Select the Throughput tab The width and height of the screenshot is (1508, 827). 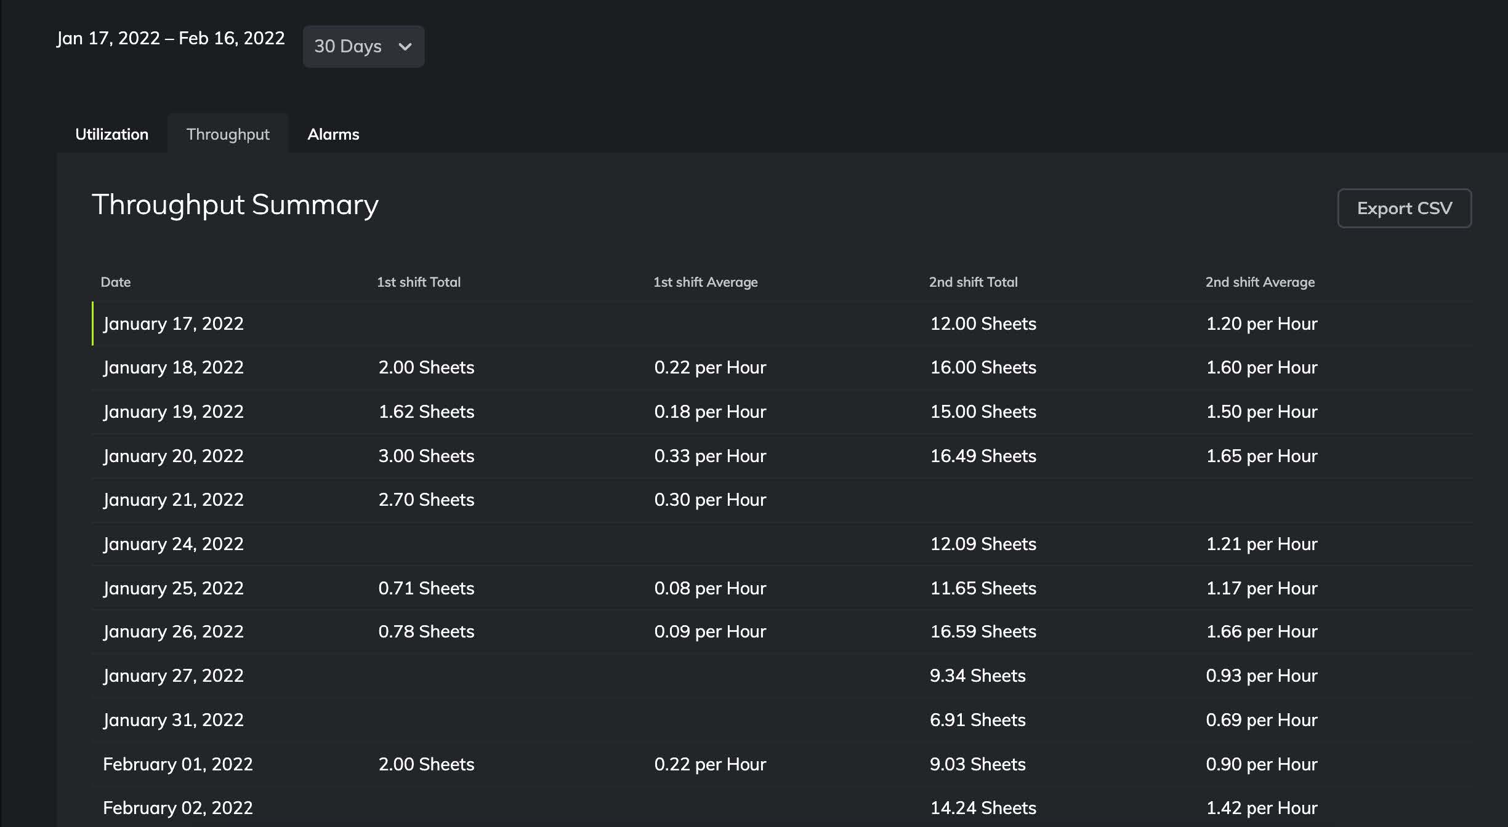pos(228,134)
